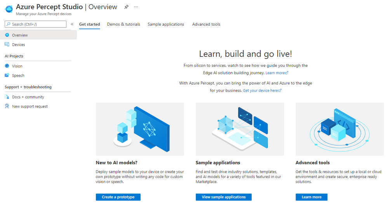Switch to Advanced tools tab
Image resolution: width=388 pixels, height=206 pixels.
(206, 24)
